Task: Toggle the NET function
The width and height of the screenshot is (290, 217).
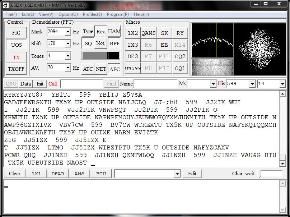Action: 101,69
